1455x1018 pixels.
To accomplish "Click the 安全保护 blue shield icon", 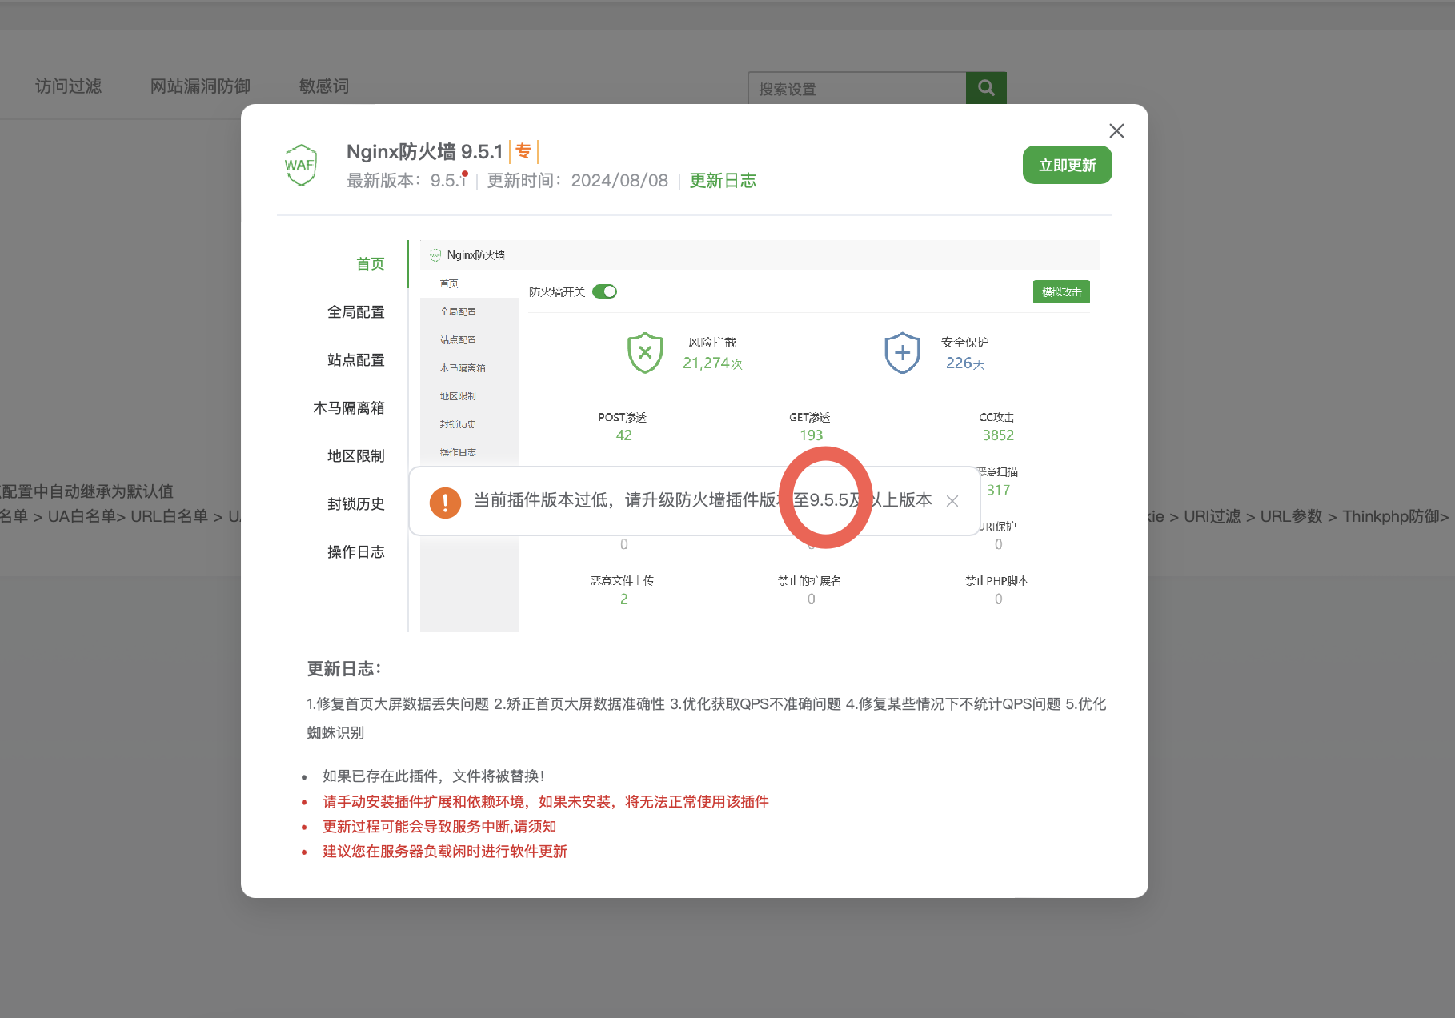I will pyautogui.click(x=902, y=352).
